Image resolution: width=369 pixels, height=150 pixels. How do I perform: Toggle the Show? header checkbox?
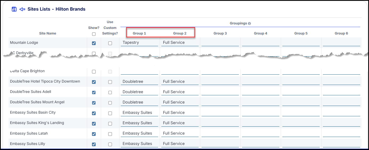coord(94,34)
